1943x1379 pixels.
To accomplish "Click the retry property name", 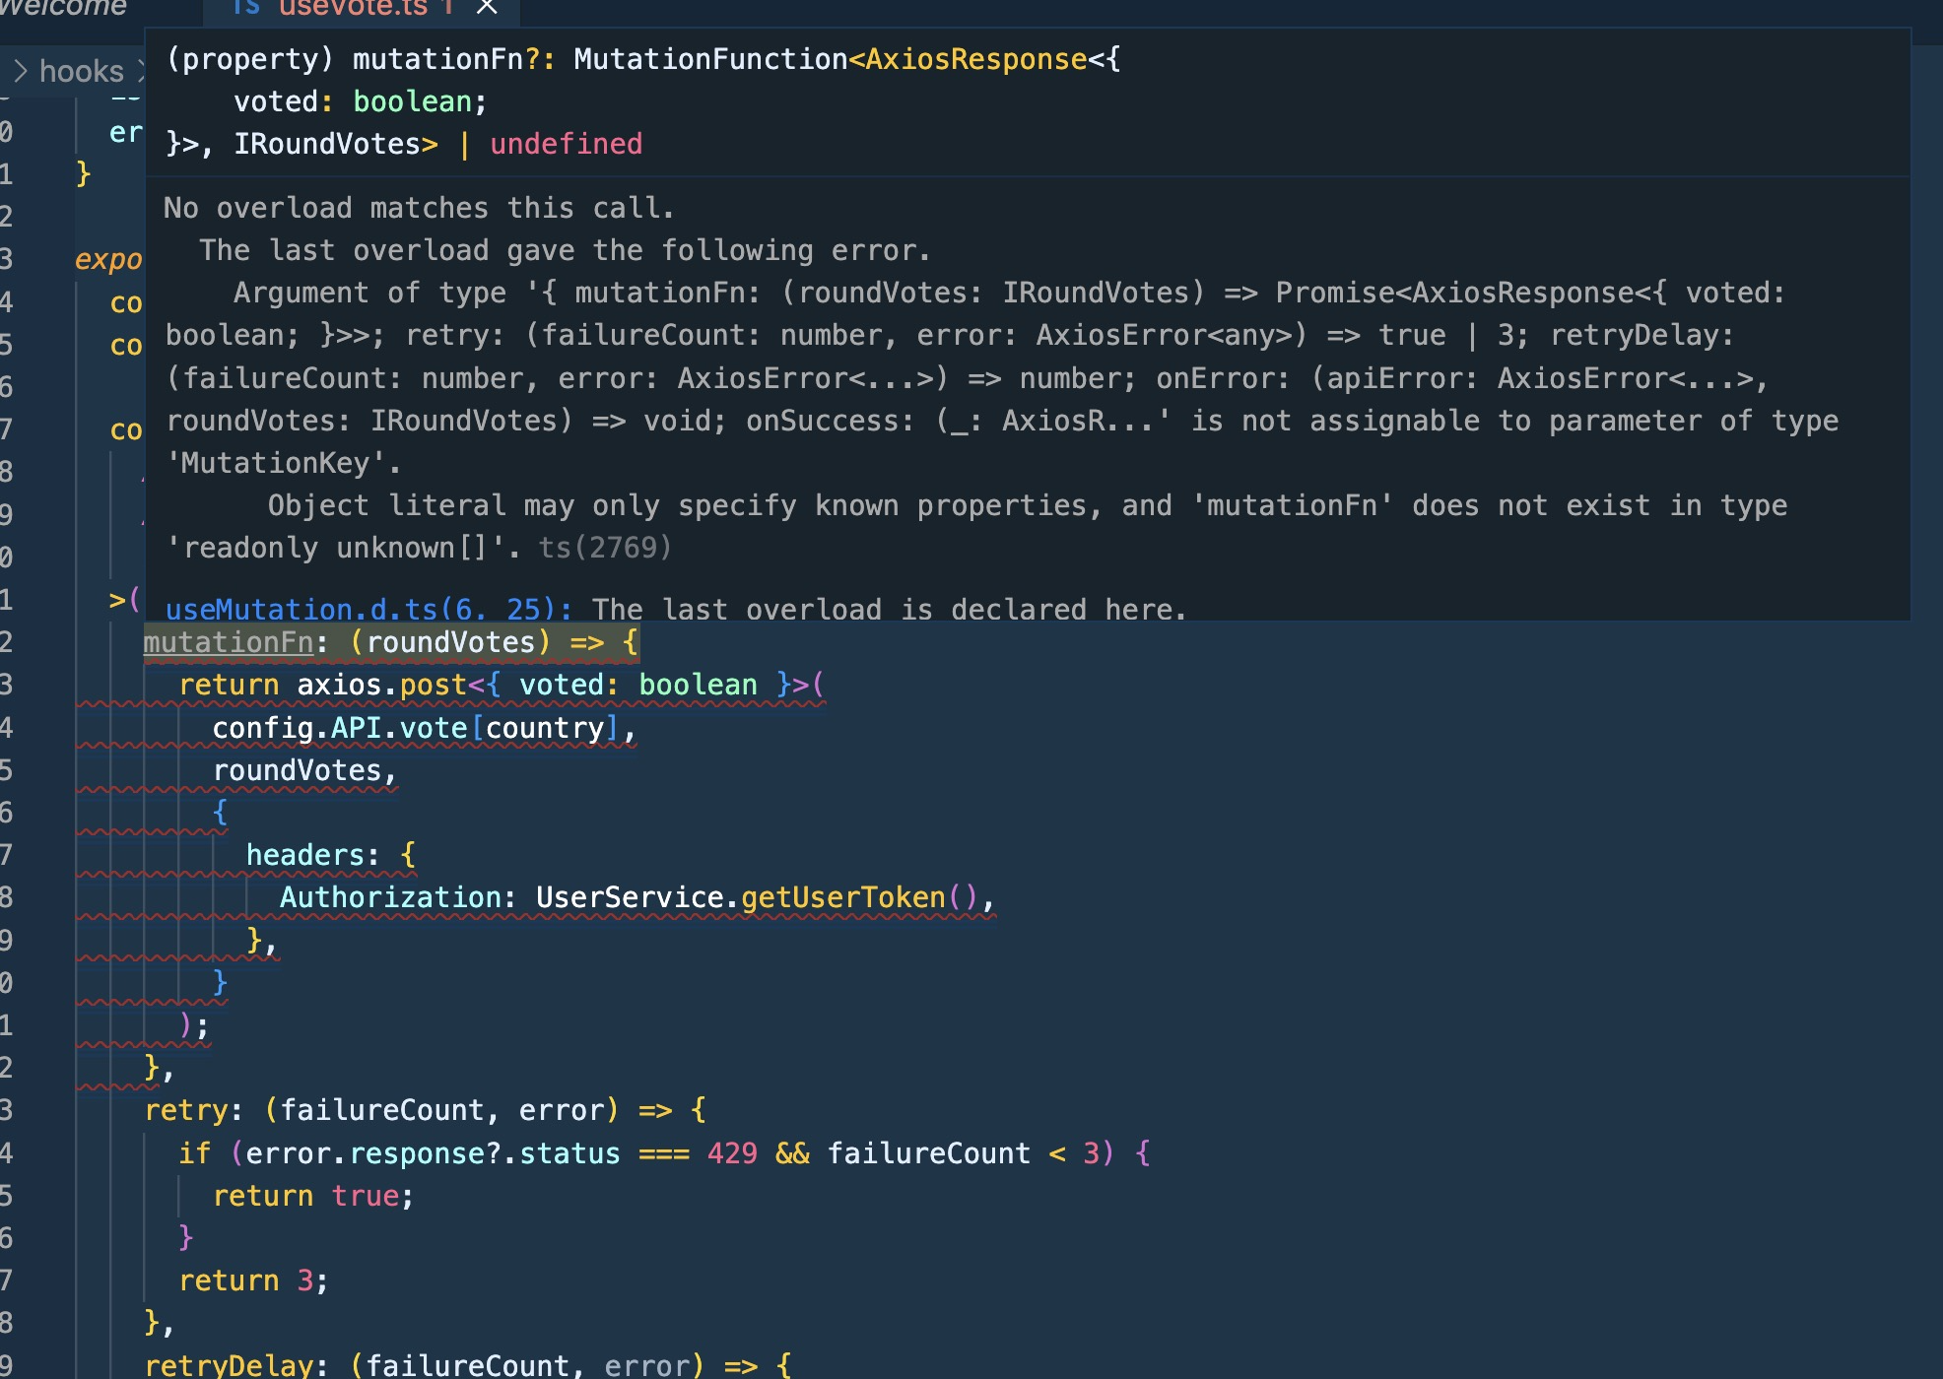I will [x=186, y=1110].
